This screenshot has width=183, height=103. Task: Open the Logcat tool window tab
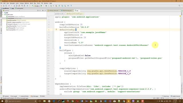coord(14,96)
